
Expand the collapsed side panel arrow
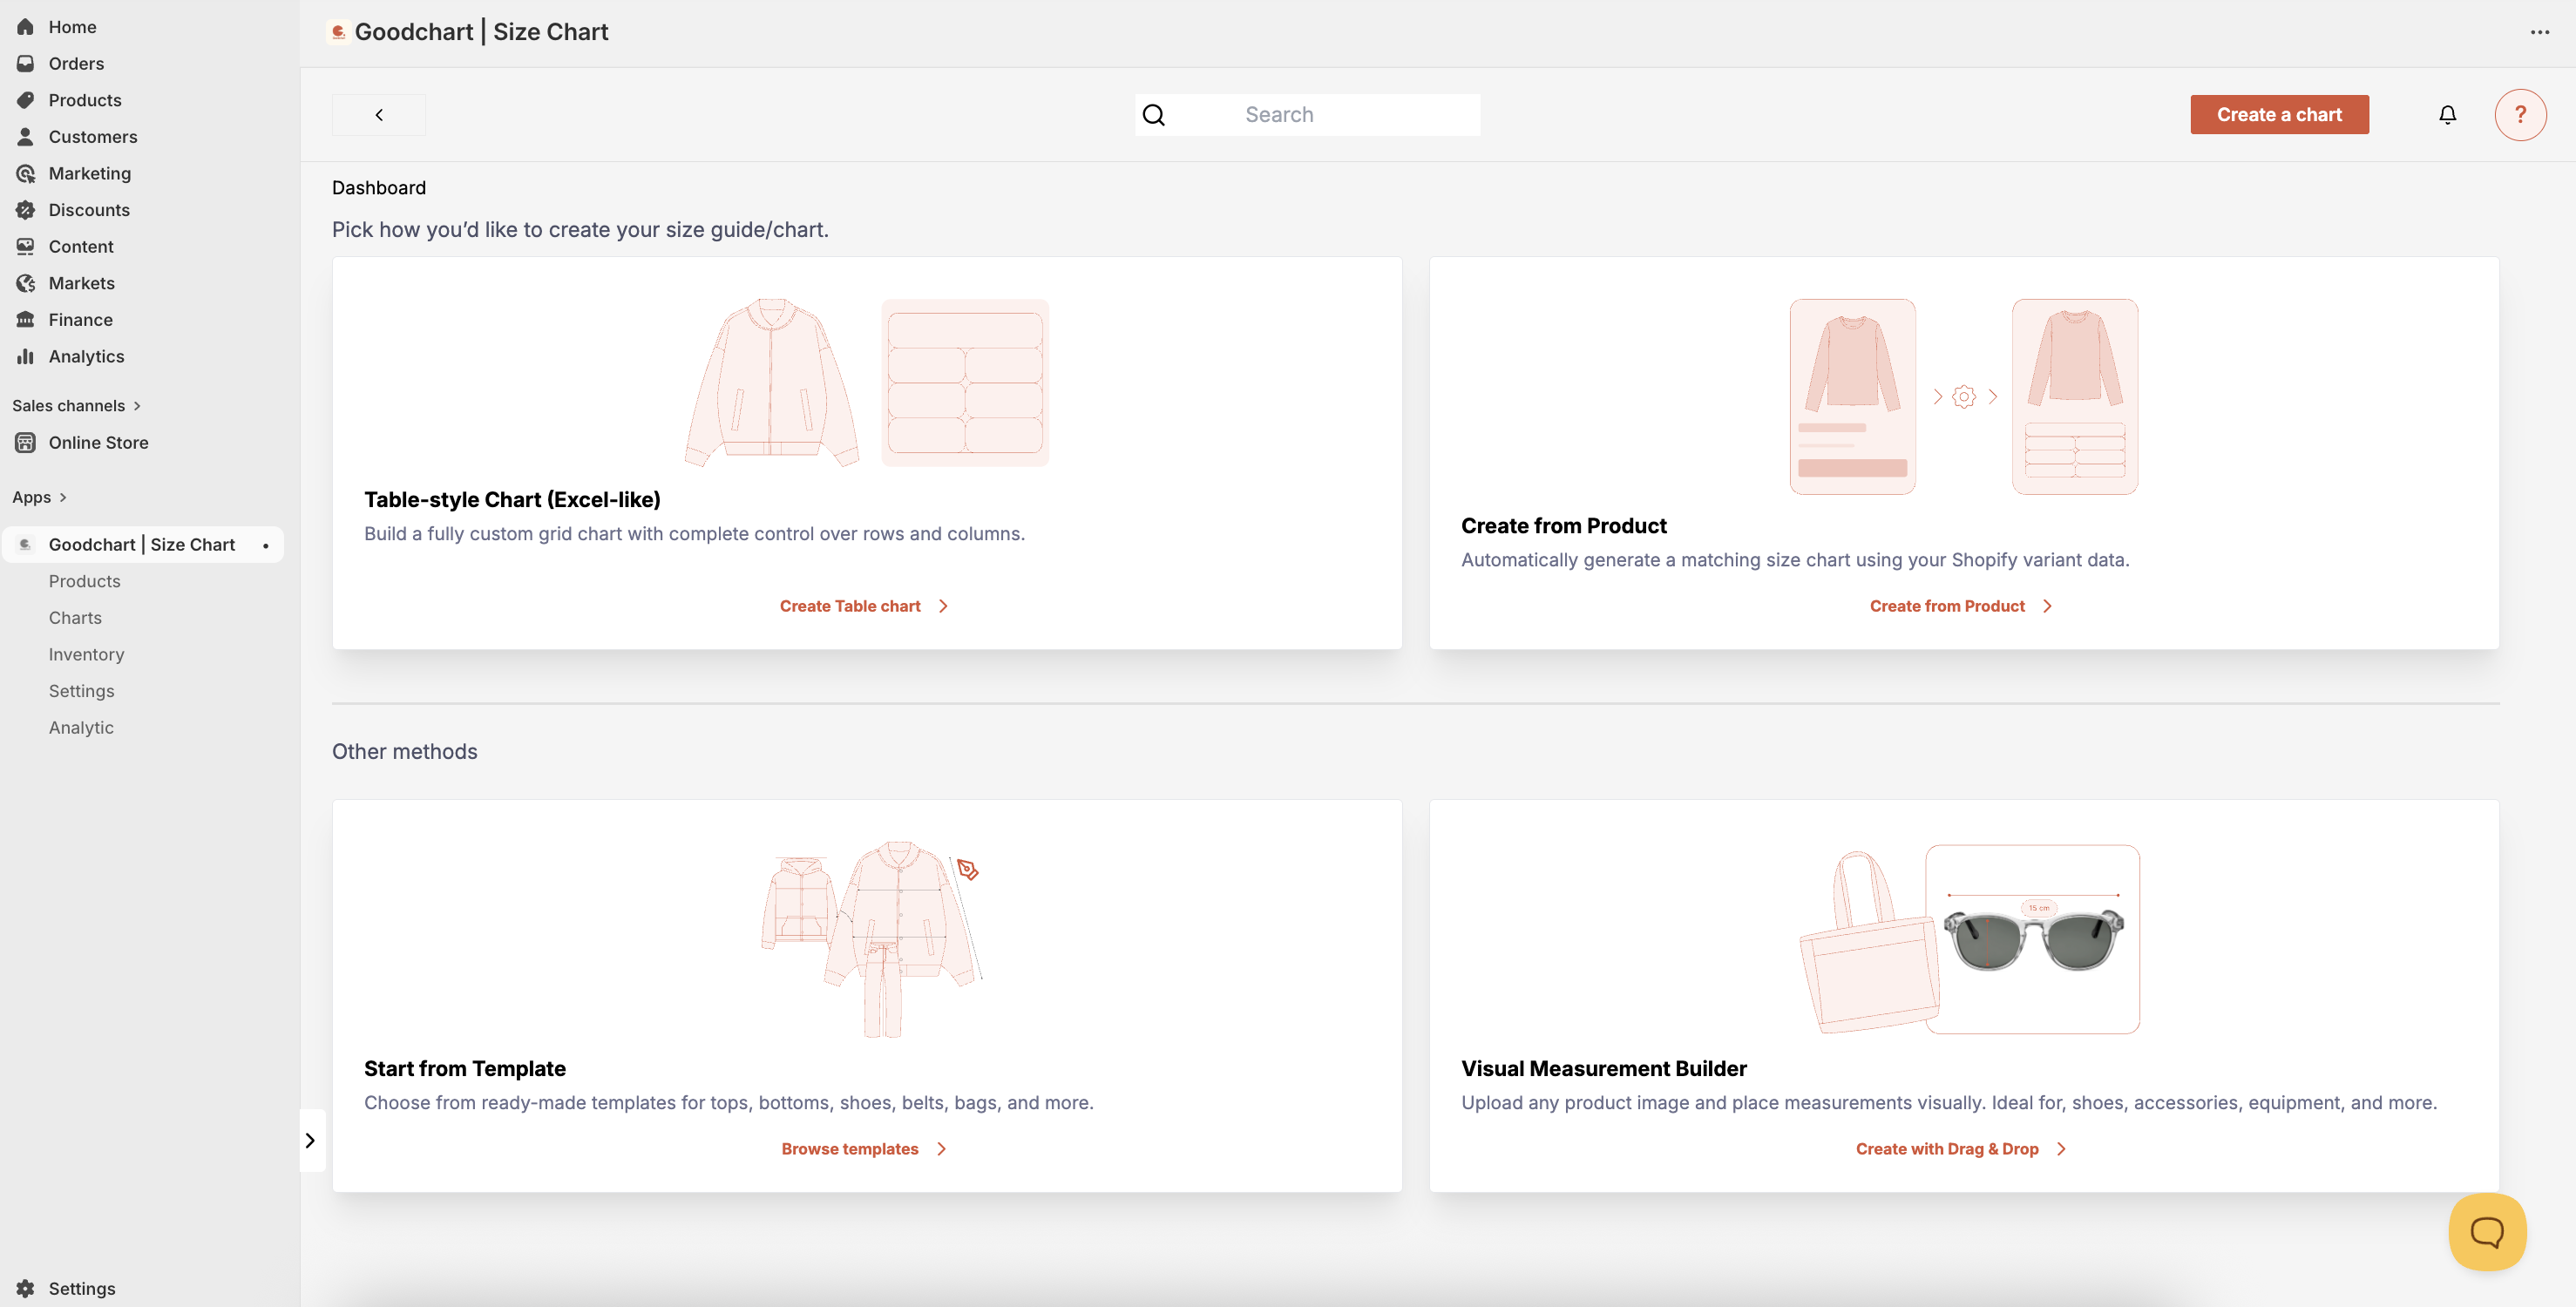click(311, 1140)
